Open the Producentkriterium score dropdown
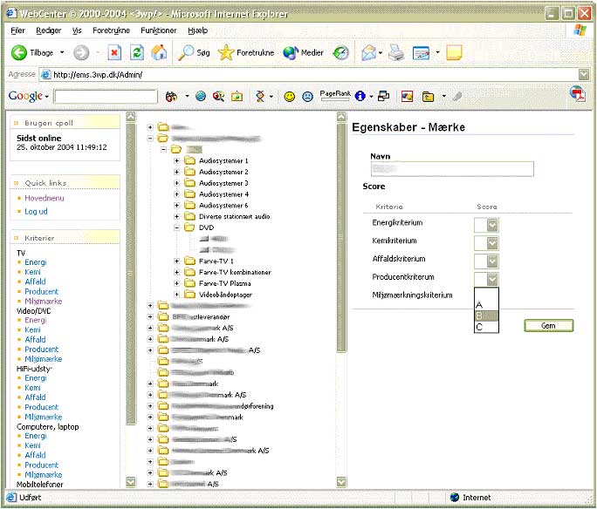Screen dimensions: 597x509 point(492,280)
